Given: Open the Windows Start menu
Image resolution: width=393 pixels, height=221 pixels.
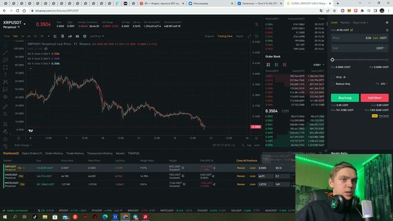Looking at the screenshot, I should point(5,217).
